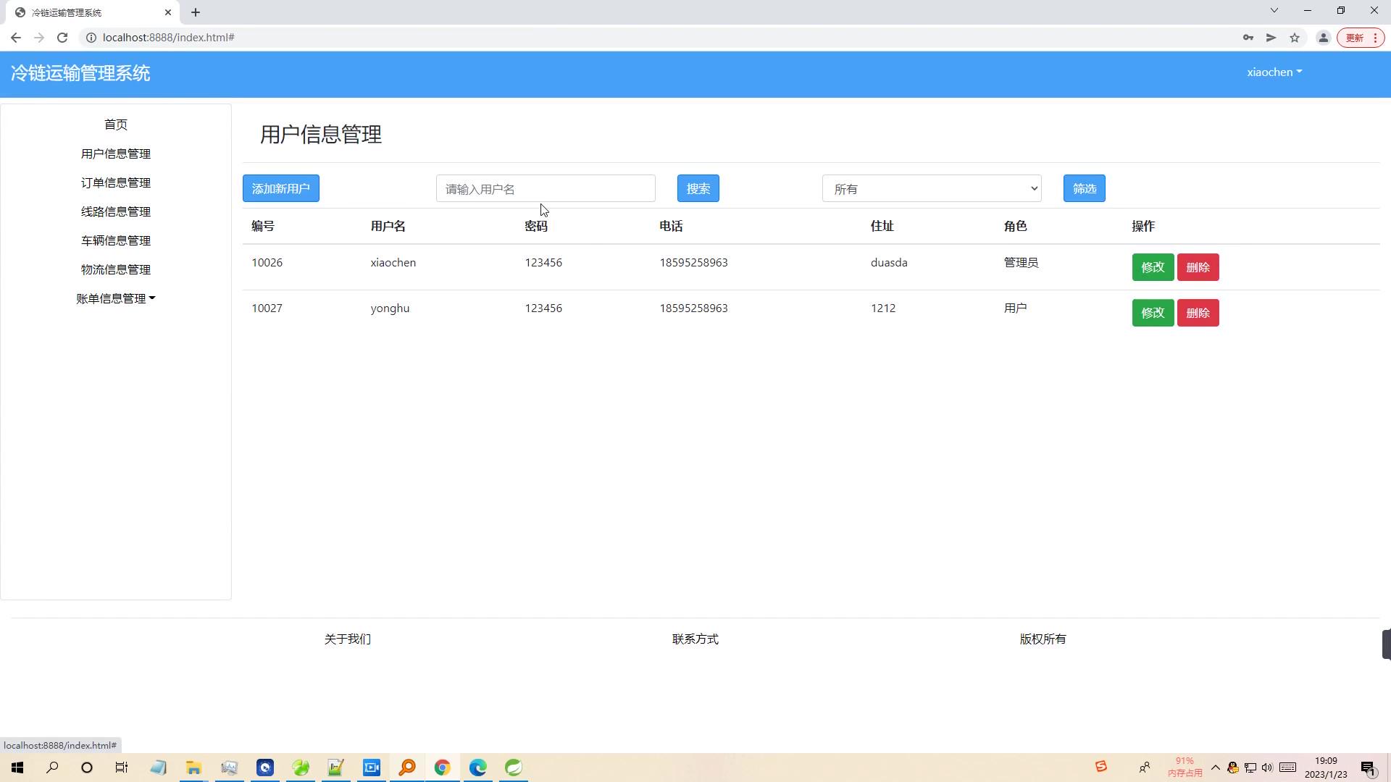Screen dimensions: 1391x782
Task: Reload the current page
Action: pos(62,37)
